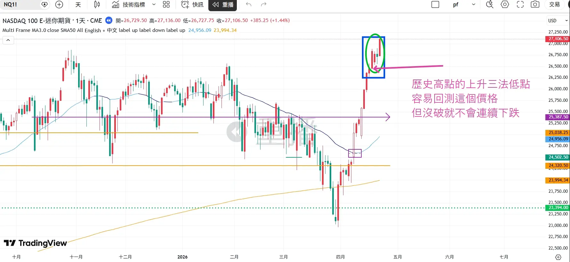
Task: Click the 交易 trade button
Action: 555,4
